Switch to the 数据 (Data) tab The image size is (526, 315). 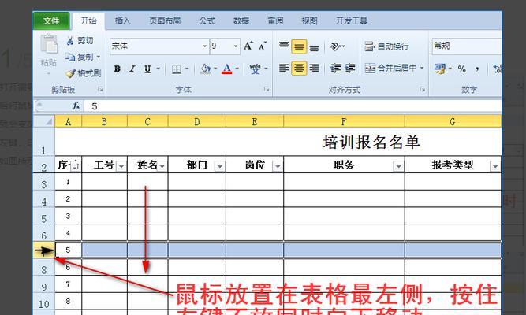coord(241,20)
